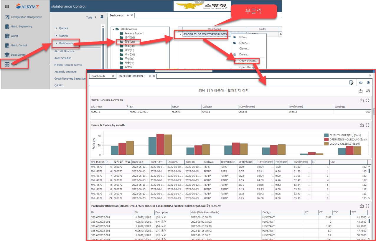Choose Open Viewer... from context menu
376x241 pixels.
248,61
